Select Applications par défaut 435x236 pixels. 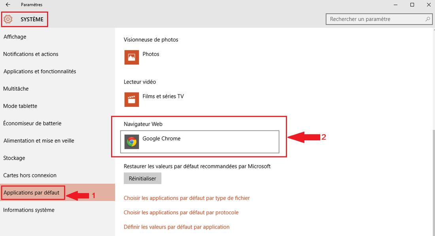click(x=57, y=193)
